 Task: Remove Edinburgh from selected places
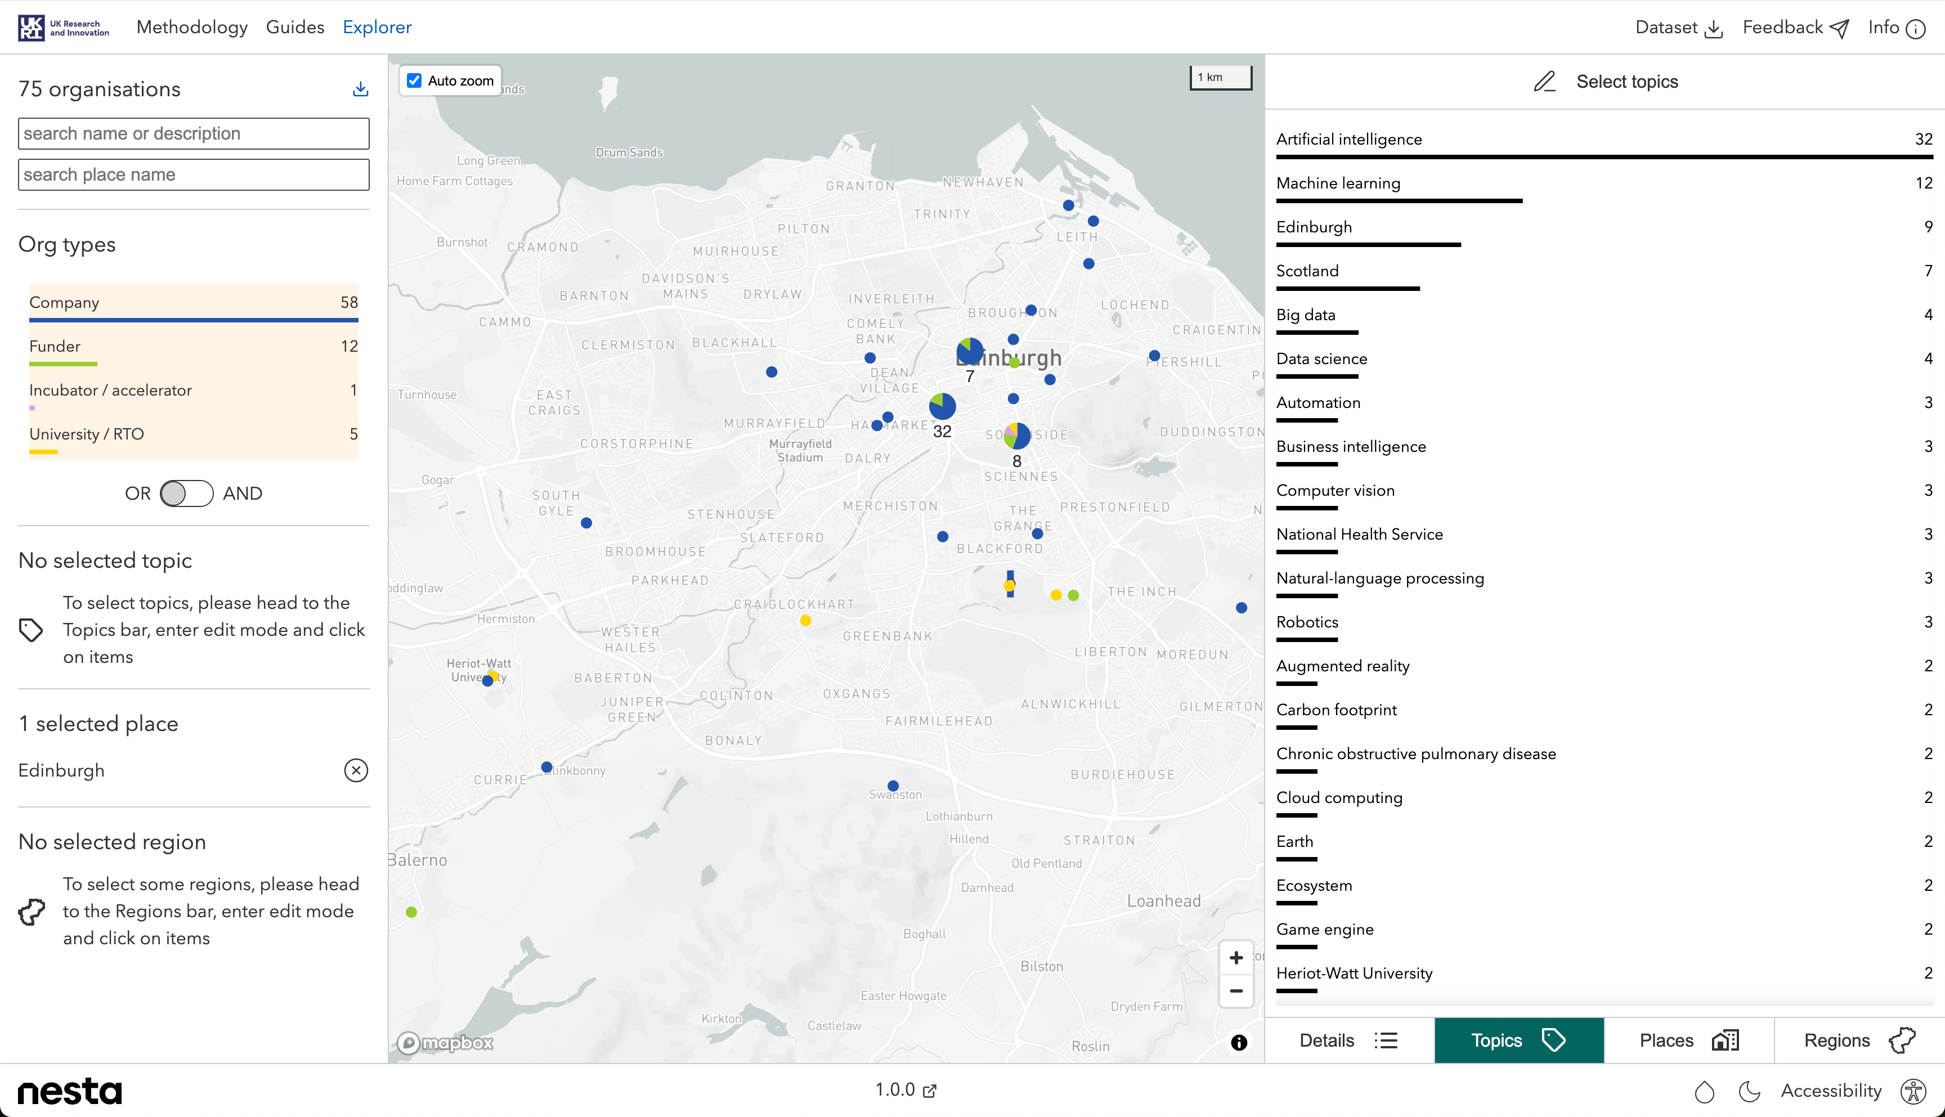[356, 770]
